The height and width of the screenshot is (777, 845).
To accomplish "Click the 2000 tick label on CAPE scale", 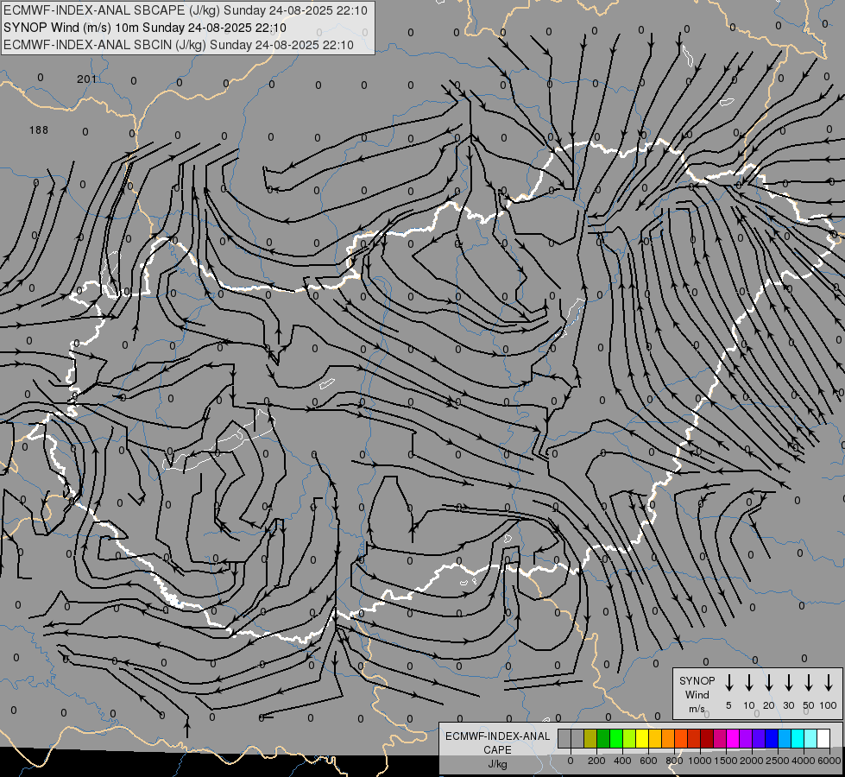I will tap(751, 761).
